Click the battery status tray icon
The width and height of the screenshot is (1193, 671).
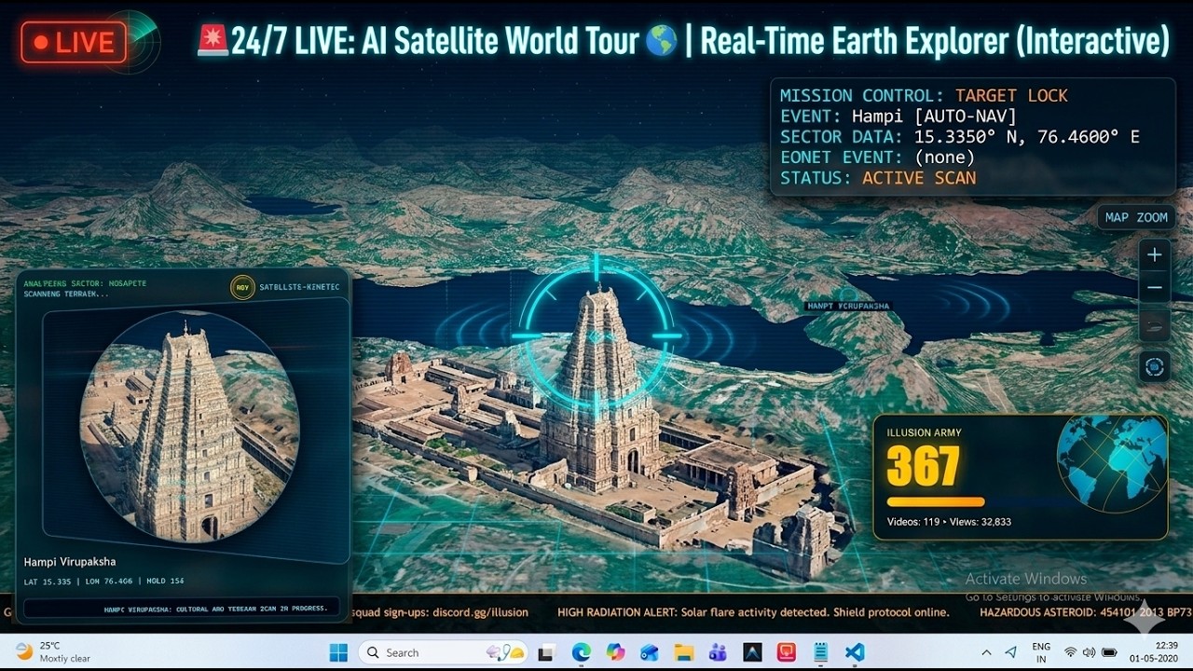pyautogui.click(x=1109, y=652)
